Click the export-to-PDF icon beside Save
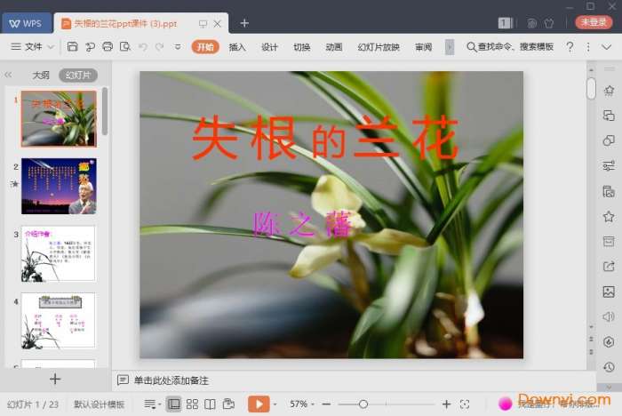Viewport: 622px width, 416px height. click(90, 47)
